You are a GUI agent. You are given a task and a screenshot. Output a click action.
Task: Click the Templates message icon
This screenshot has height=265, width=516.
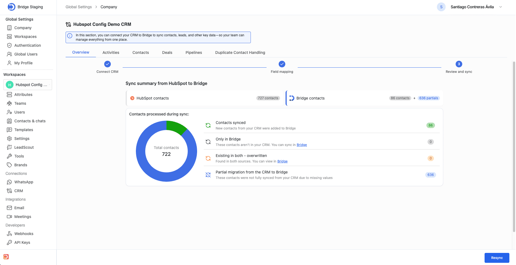pyautogui.click(x=9, y=130)
